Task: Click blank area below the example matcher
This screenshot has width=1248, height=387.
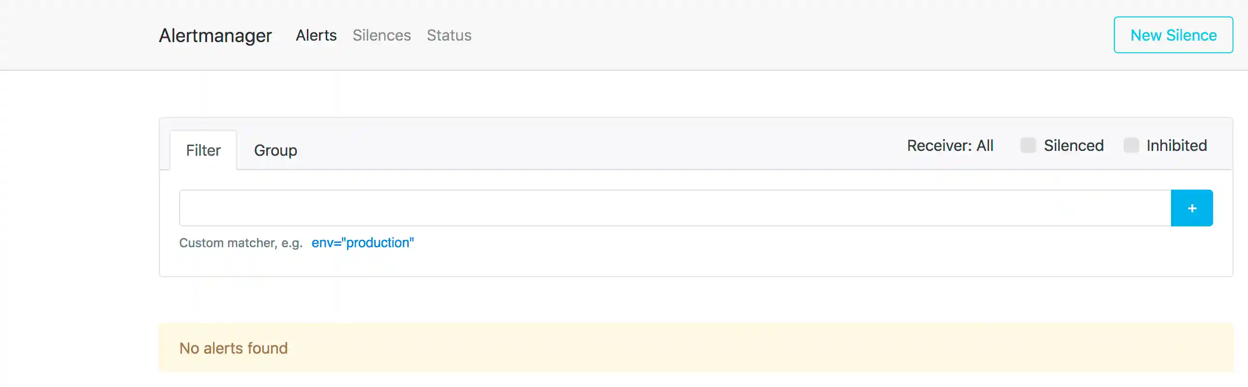Action: pyautogui.click(x=678, y=264)
